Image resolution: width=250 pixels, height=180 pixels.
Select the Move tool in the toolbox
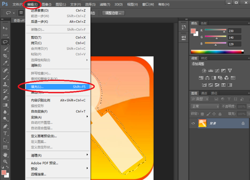click(5, 28)
